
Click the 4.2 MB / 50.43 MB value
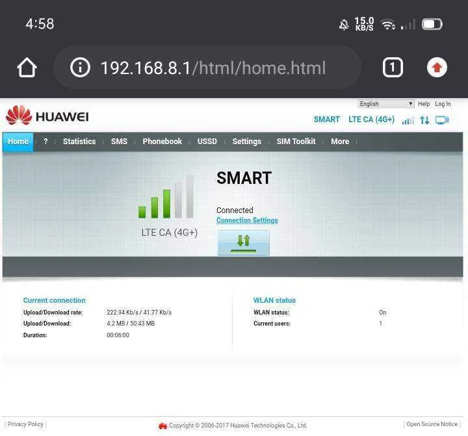131,324
